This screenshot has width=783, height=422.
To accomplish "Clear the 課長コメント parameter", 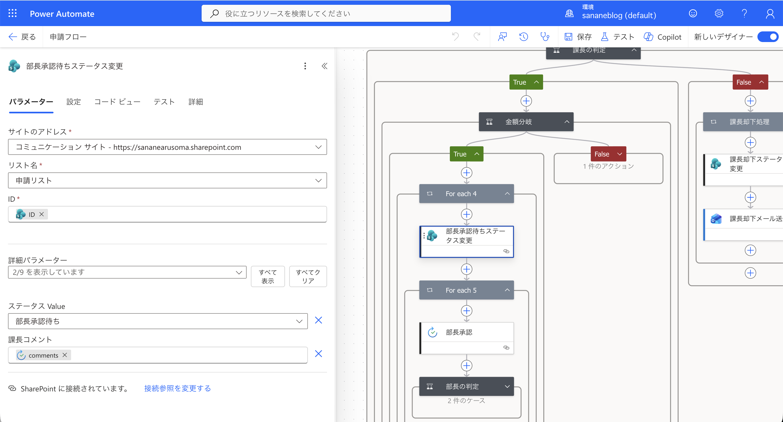I will [318, 354].
